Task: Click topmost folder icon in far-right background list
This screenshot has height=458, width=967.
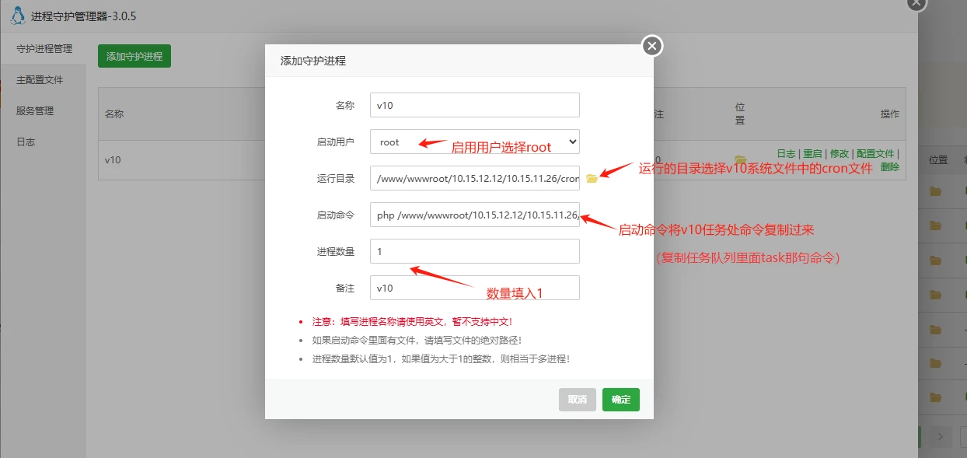Action: (x=936, y=191)
